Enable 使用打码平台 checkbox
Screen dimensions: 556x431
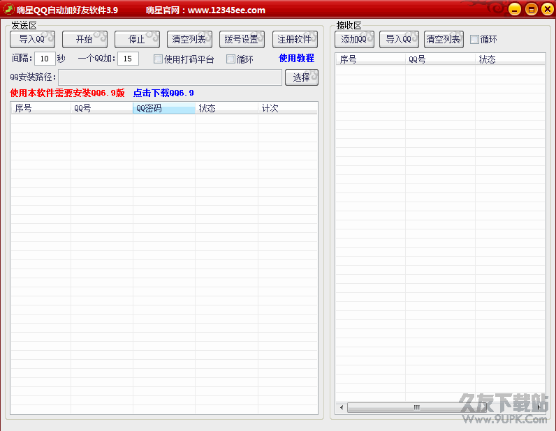click(x=158, y=59)
